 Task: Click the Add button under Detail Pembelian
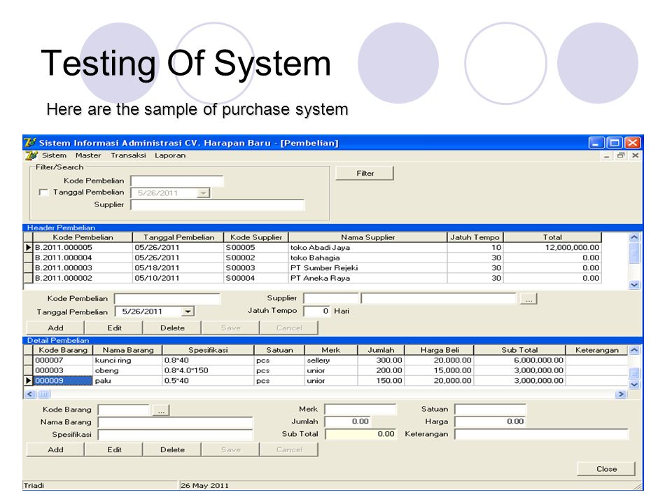point(55,449)
